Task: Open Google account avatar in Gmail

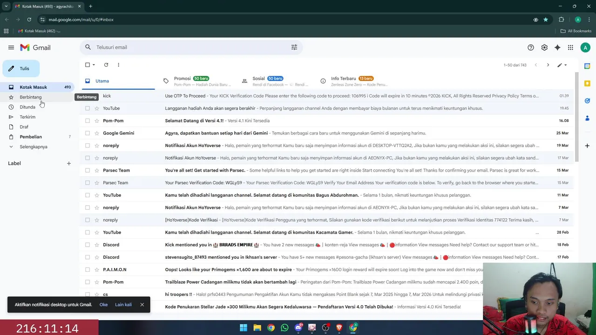Action: (x=585, y=47)
